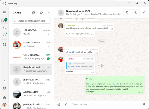
Task: React with emoji to OK siap message
Action: tap(102, 66)
